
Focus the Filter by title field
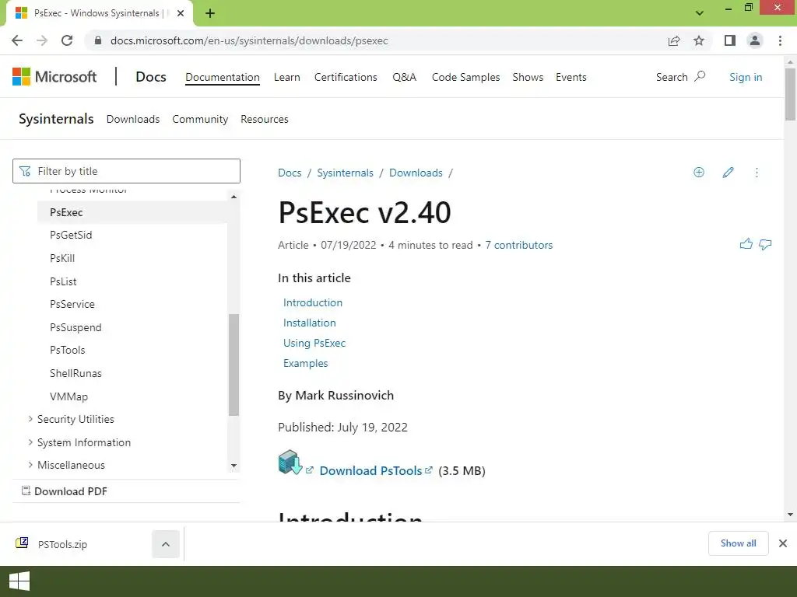pos(126,171)
